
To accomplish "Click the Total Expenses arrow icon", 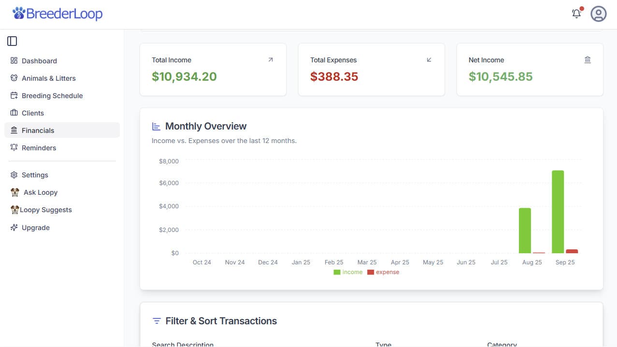I will point(429,60).
